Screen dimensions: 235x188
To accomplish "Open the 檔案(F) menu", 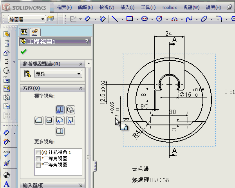I will 65,7.
